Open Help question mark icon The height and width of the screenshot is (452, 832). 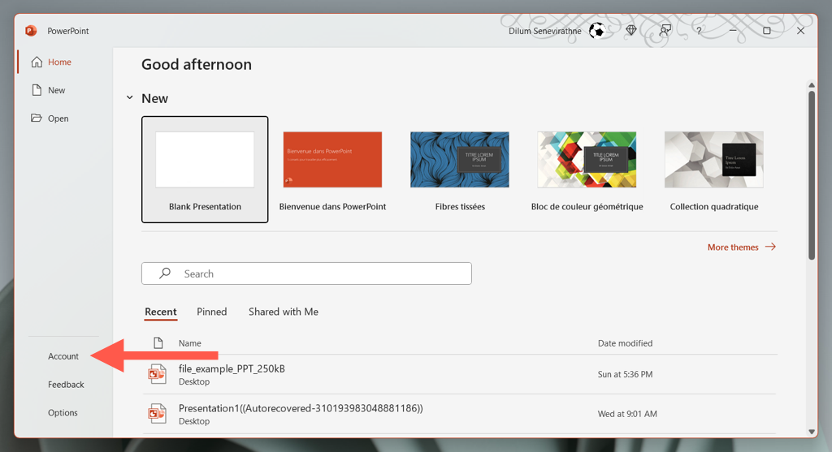coord(699,31)
